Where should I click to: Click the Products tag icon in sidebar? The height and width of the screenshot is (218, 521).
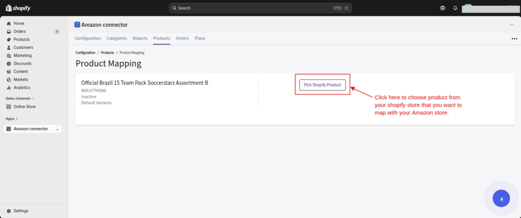pos(9,40)
